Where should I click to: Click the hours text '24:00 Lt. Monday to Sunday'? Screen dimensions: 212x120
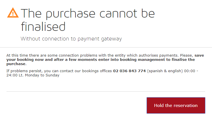[33, 75]
